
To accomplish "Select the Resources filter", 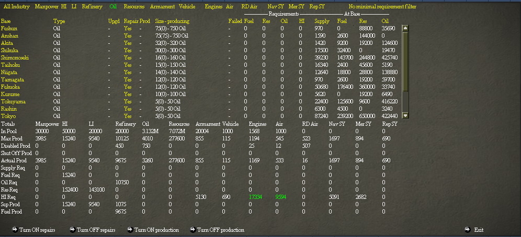I will [134, 6].
